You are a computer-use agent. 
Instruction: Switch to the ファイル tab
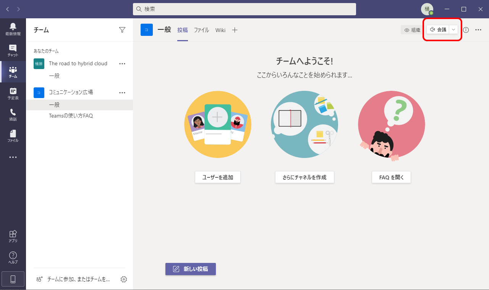201,30
